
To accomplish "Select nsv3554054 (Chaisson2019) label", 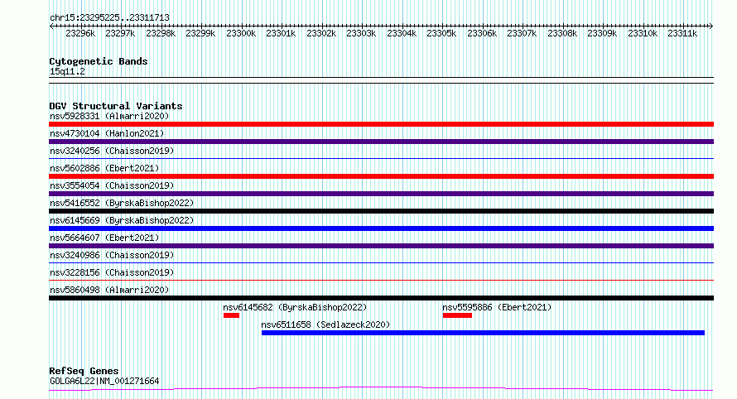I will [x=112, y=185].
